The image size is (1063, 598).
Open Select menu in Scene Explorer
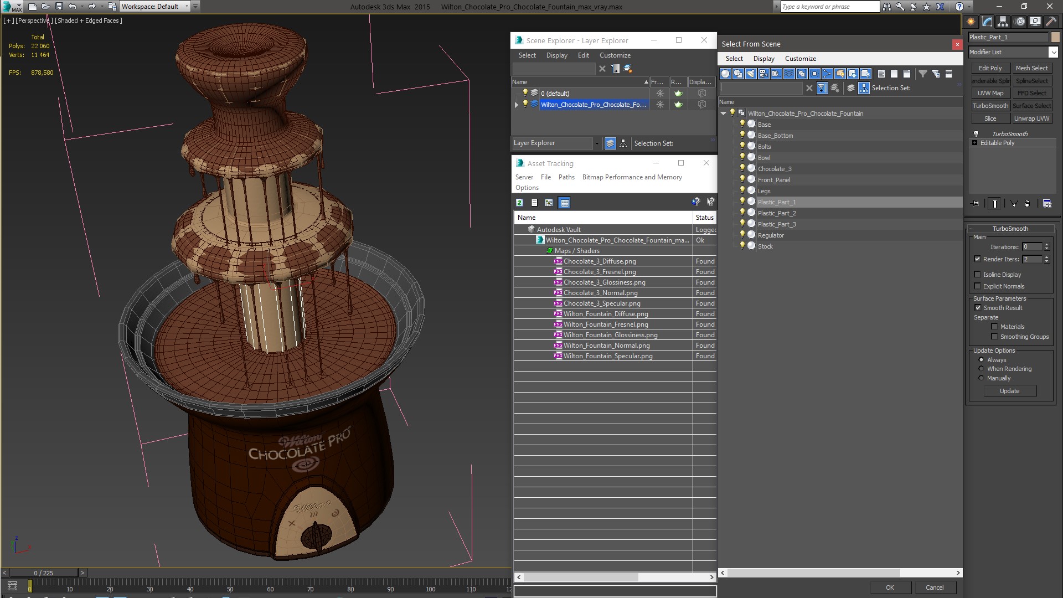[527, 55]
